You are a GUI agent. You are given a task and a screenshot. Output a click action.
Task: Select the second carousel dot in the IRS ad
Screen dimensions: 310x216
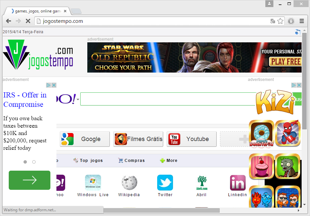(x=34, y=162)
